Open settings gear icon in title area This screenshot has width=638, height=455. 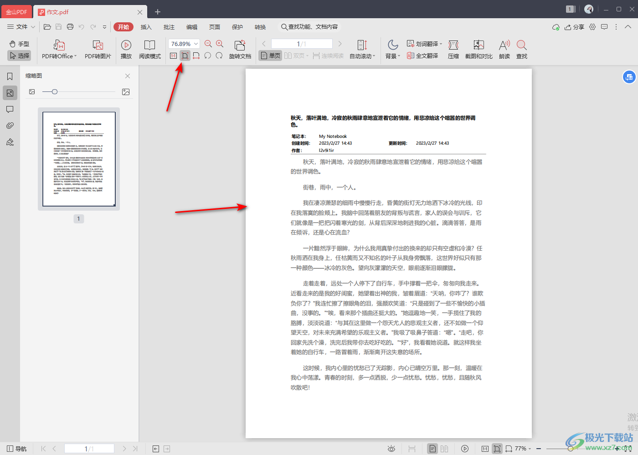[592, 27]
